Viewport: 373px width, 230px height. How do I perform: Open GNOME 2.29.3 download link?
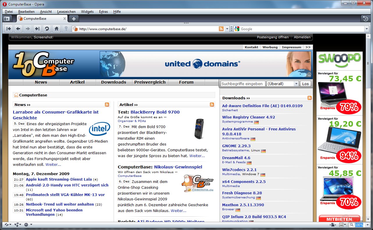pos(236,146)
